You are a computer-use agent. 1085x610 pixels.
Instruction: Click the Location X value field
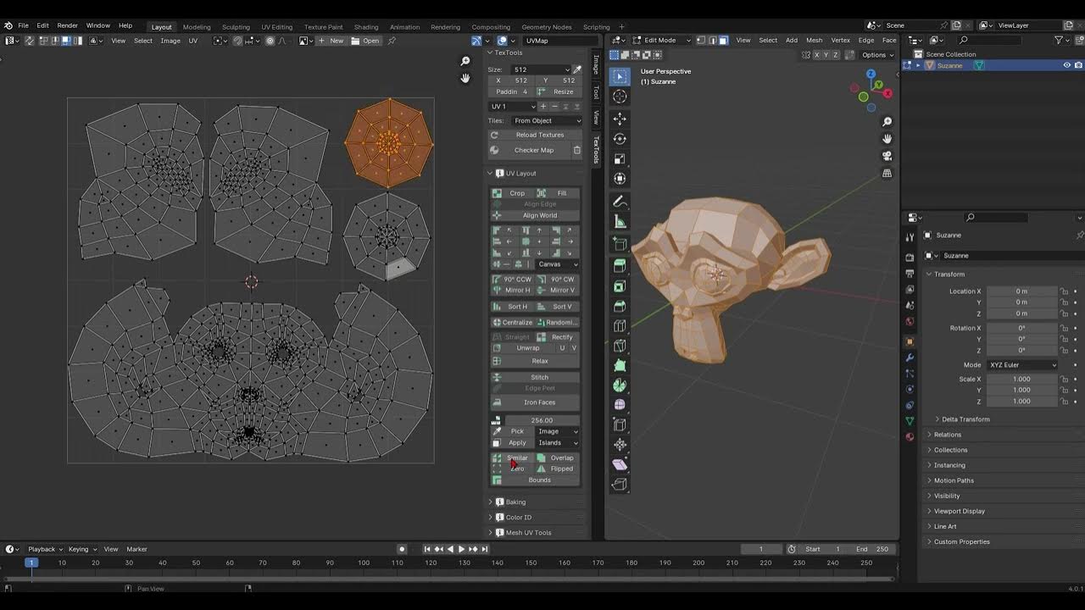pos(1022,291)
